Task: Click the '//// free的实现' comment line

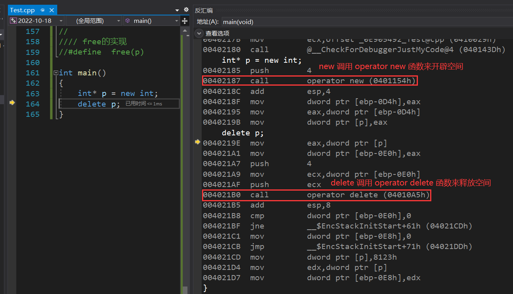Action: click(93, 41)
